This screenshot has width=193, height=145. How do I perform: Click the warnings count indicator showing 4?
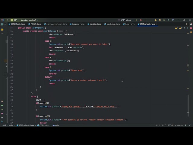(177, 28)
